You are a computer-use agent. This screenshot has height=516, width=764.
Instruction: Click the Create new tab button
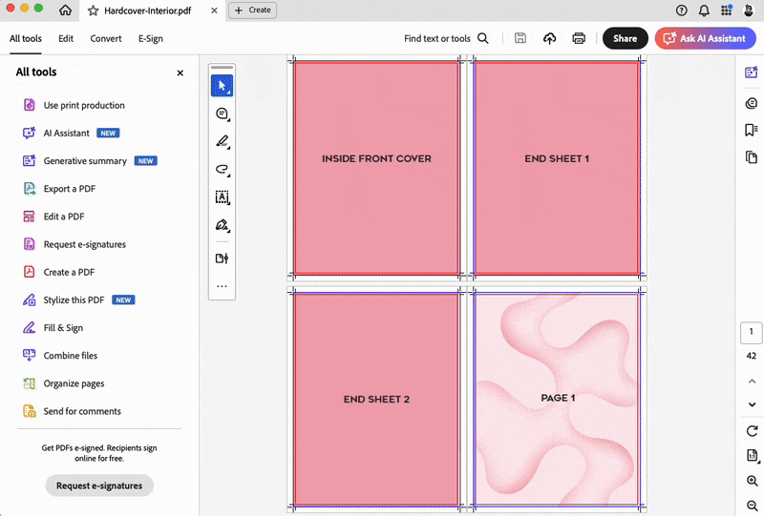pos(252,10)
